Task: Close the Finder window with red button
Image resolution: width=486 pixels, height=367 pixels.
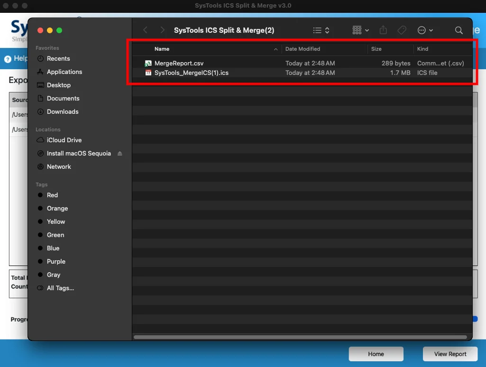Action: (x=40, y=30)
